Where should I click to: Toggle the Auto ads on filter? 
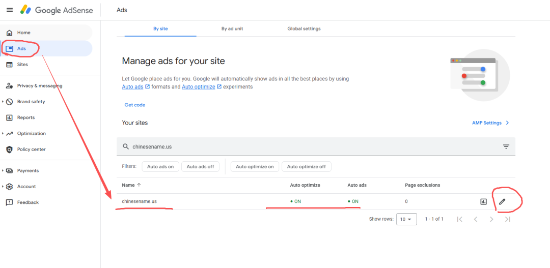click(x=160, y=166)
